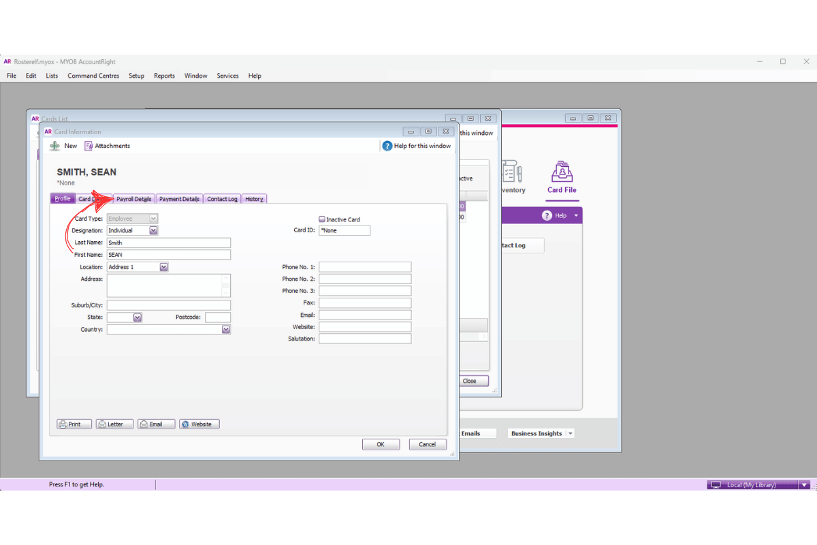Click the Phone No. 2 field
The width and height of the screenshot is (817, 545).
pos(365,279)
